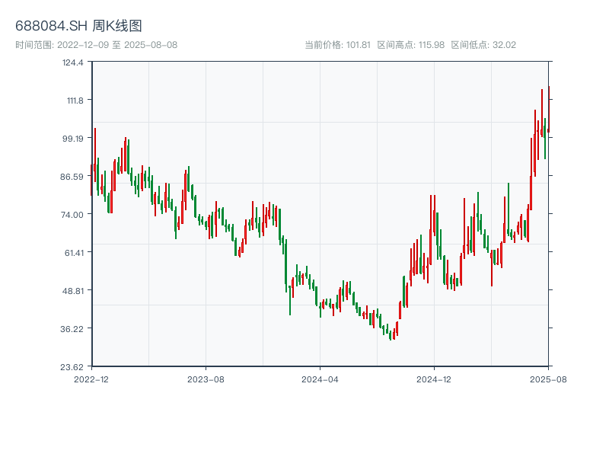Click the last red candlestick at 2025-08

click(x=549, y=110)
